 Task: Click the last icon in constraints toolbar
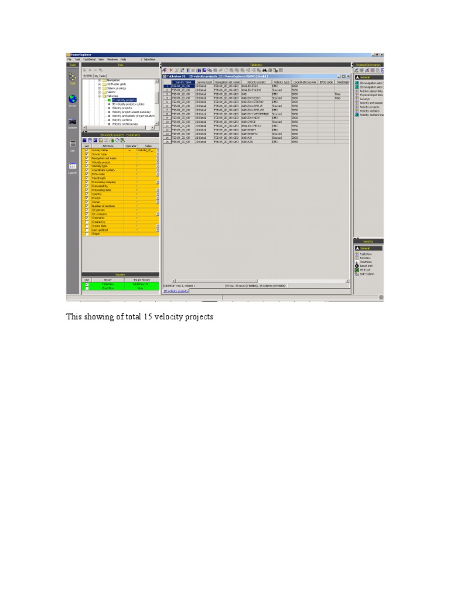[x=123, y=141]
